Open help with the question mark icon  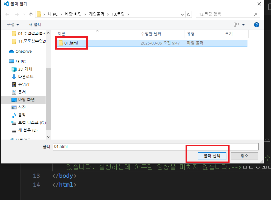(x=256, y=25)
